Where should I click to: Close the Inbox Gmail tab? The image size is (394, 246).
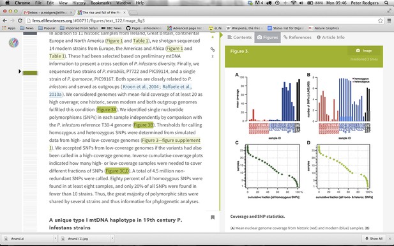click(x=71, y=12)
